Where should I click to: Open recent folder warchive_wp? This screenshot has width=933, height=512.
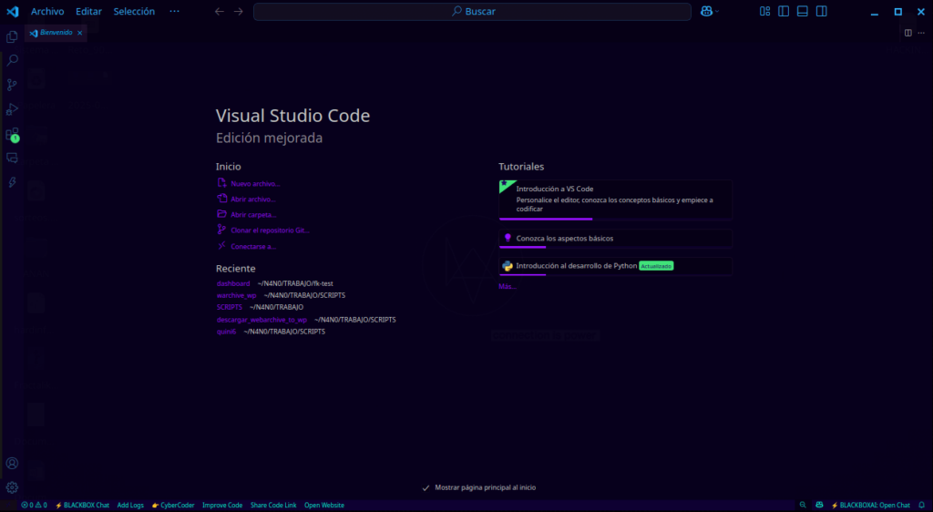(x=236, y=295)
